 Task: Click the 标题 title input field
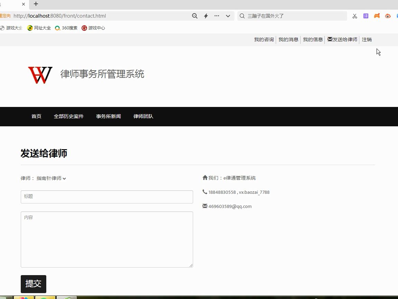107,197
